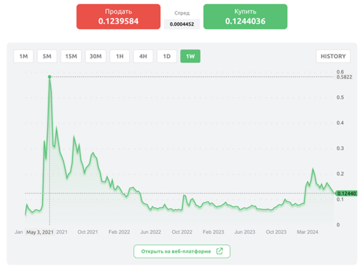
Task: Click the Открыть на веб-платформе link
Action: point(176,251)
